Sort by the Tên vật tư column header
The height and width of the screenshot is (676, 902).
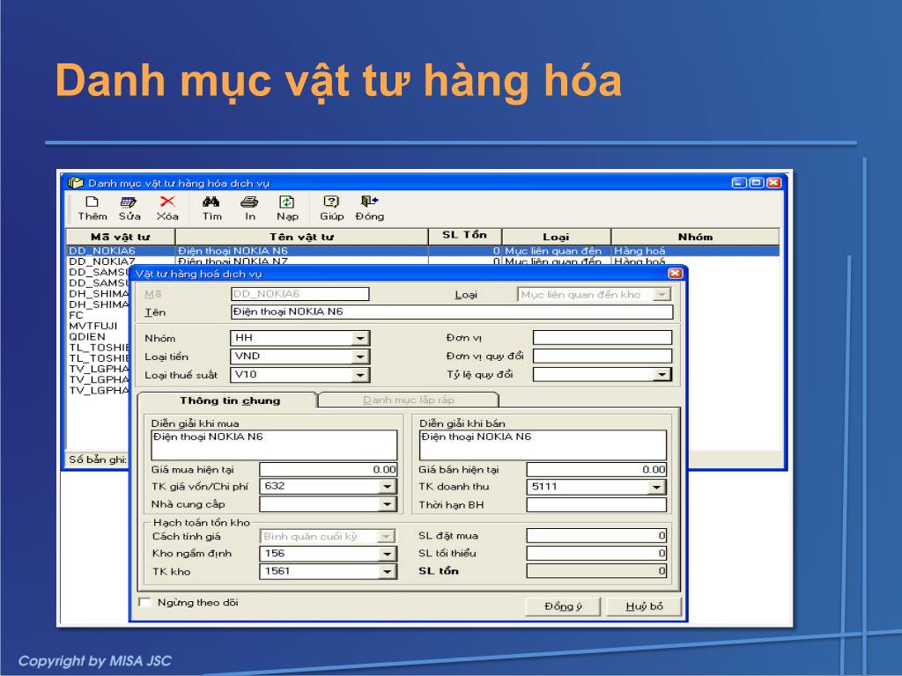coord(301,236)
